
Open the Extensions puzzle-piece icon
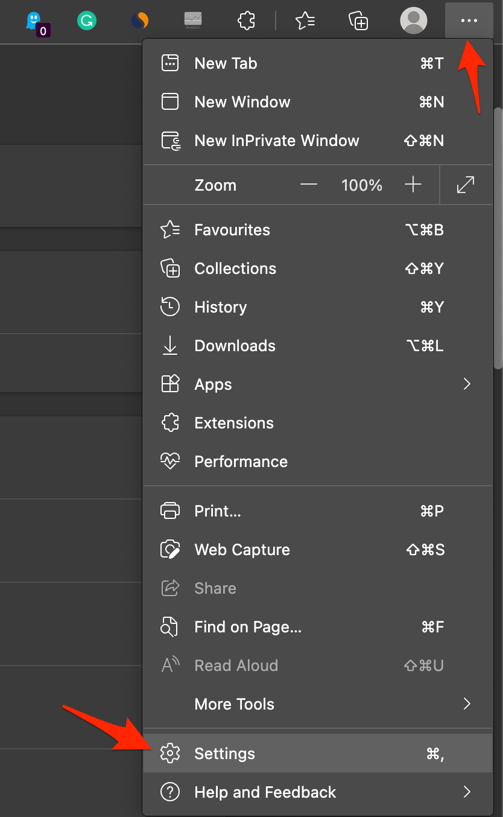246,20
